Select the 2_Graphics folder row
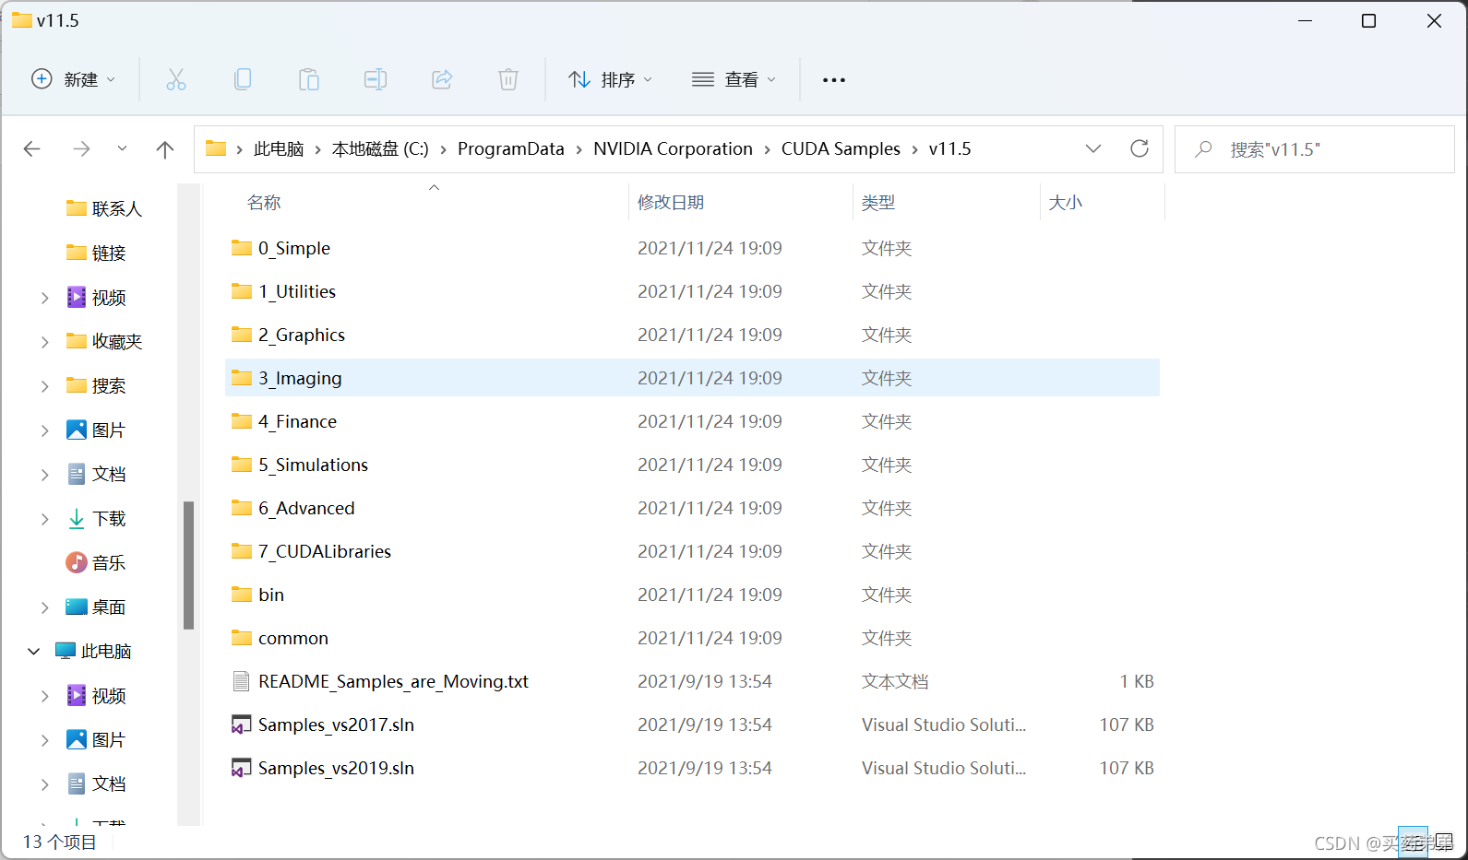The image size is (1468, 860). point(692,335)
